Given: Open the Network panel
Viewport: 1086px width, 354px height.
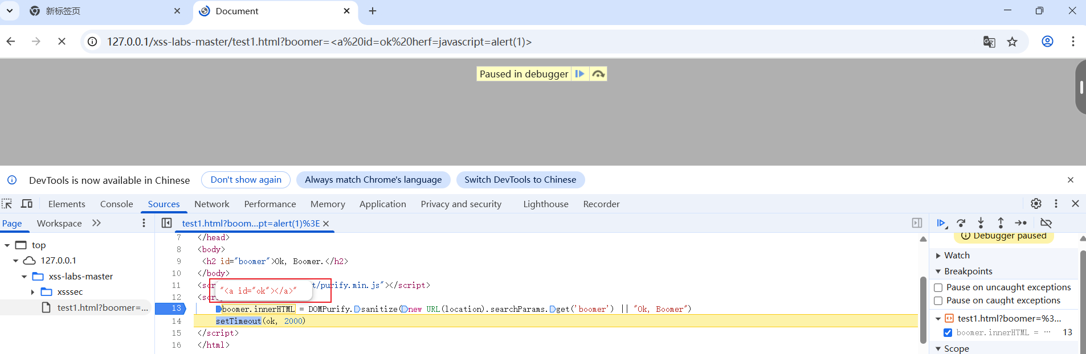Looking at the screenshot, I should pos(212,204).
